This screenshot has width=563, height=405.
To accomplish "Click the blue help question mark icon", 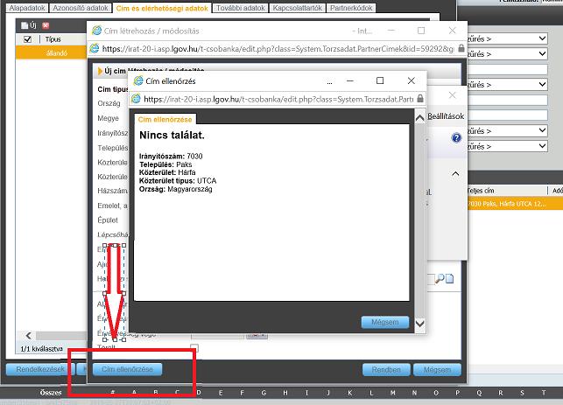I will point(456,137).
